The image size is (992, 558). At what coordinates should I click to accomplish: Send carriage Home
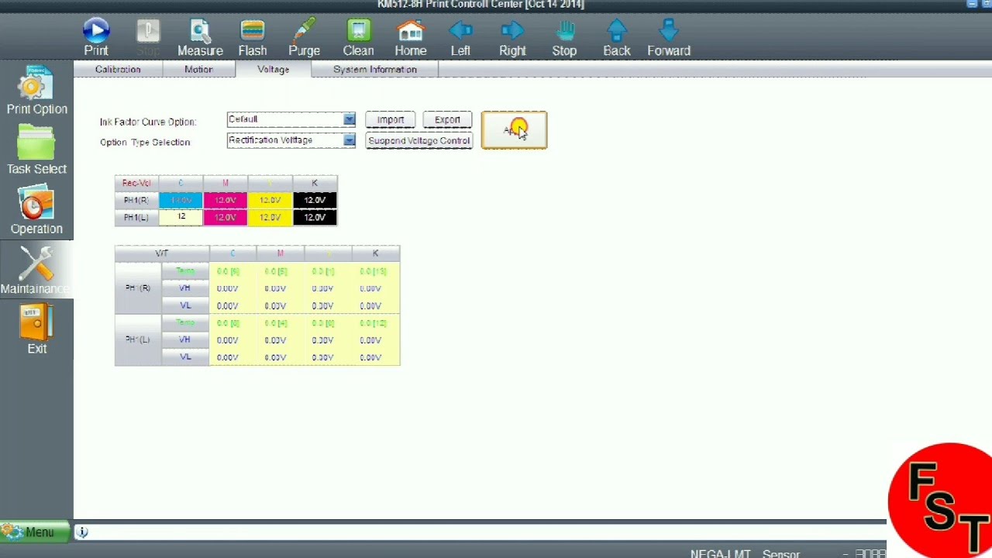tap(410, 37)
